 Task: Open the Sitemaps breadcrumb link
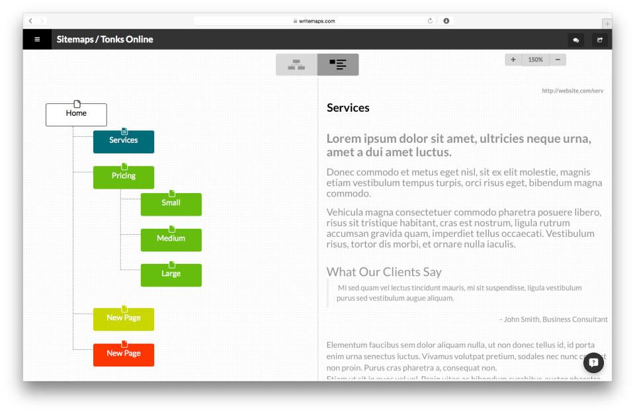pos(75,39)
